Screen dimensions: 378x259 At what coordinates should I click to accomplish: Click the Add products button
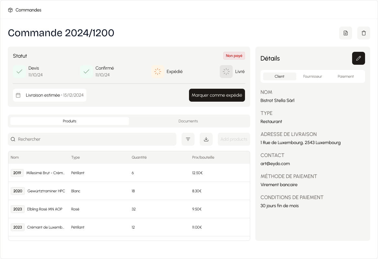pos(234,139)
